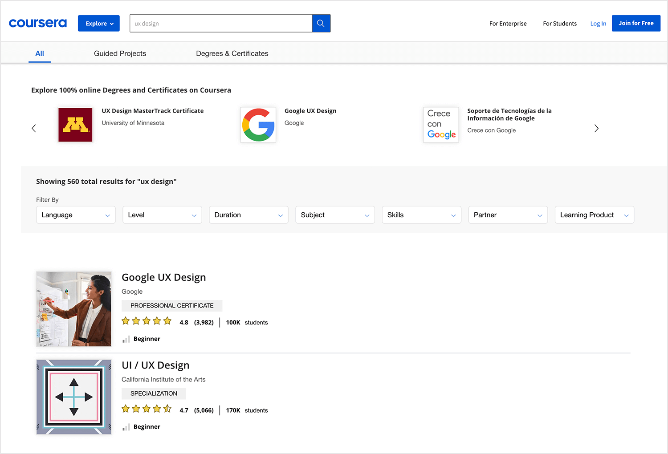Screen dimensions: 668x454
Task: Expand the Language filter
Action: (76, 215)
